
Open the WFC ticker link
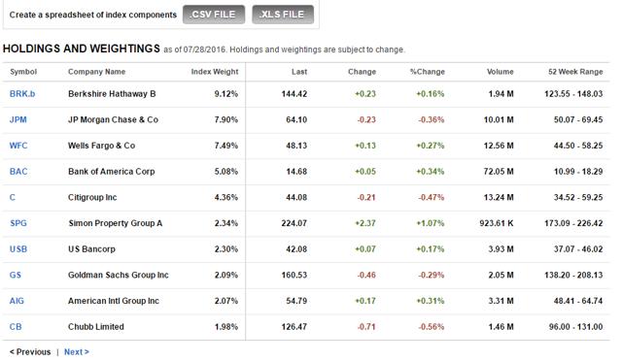pyautogui.click(x=18, y=146)
